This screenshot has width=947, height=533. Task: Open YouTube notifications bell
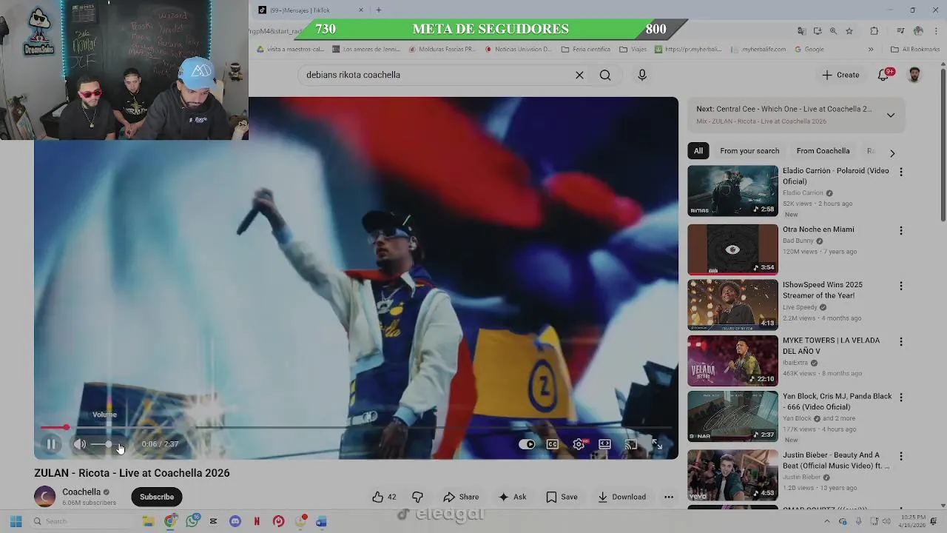[x=884, y=75]
